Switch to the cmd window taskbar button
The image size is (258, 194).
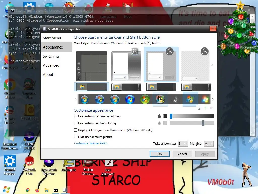pyautogui.click(x=56, y=190)
